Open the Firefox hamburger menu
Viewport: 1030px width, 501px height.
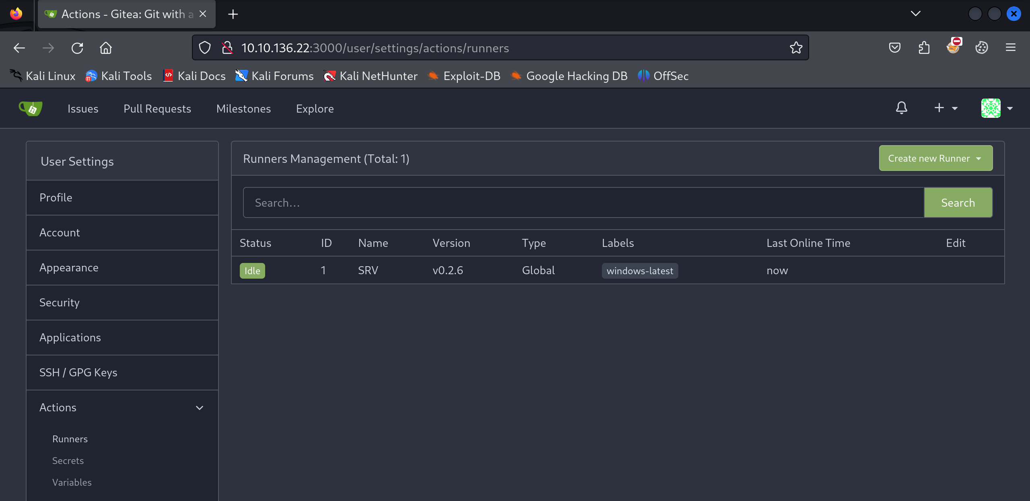pyautogui.click(x=1010, y=48)
